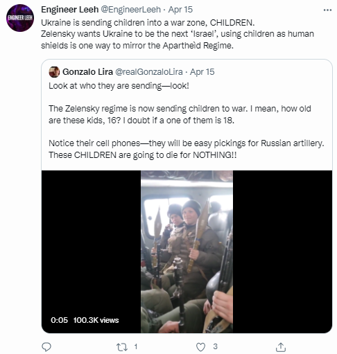
Task: Like the tweet with heart icon
Action: point(200,347)
